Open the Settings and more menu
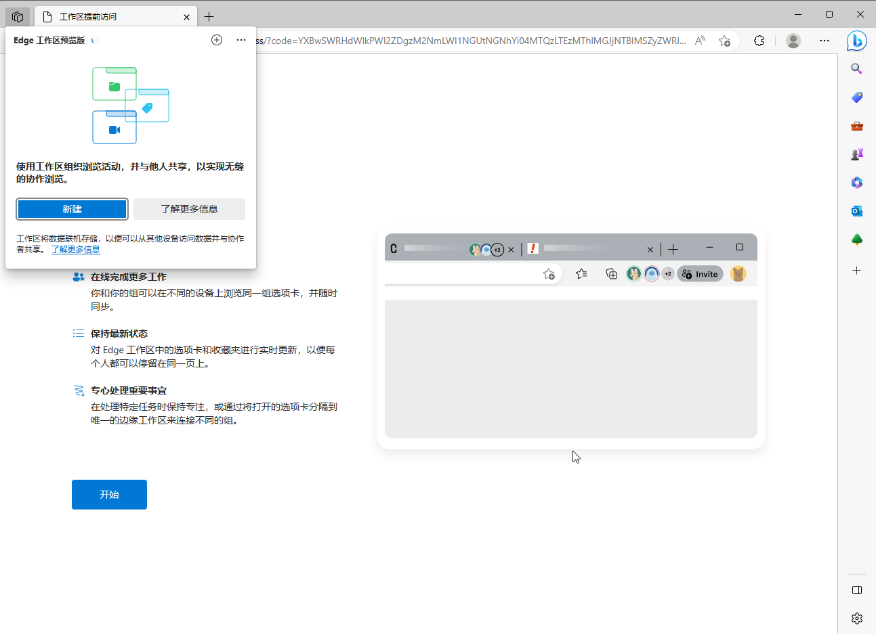Screen dimensions: 876x634 click(x=824, y=41)
